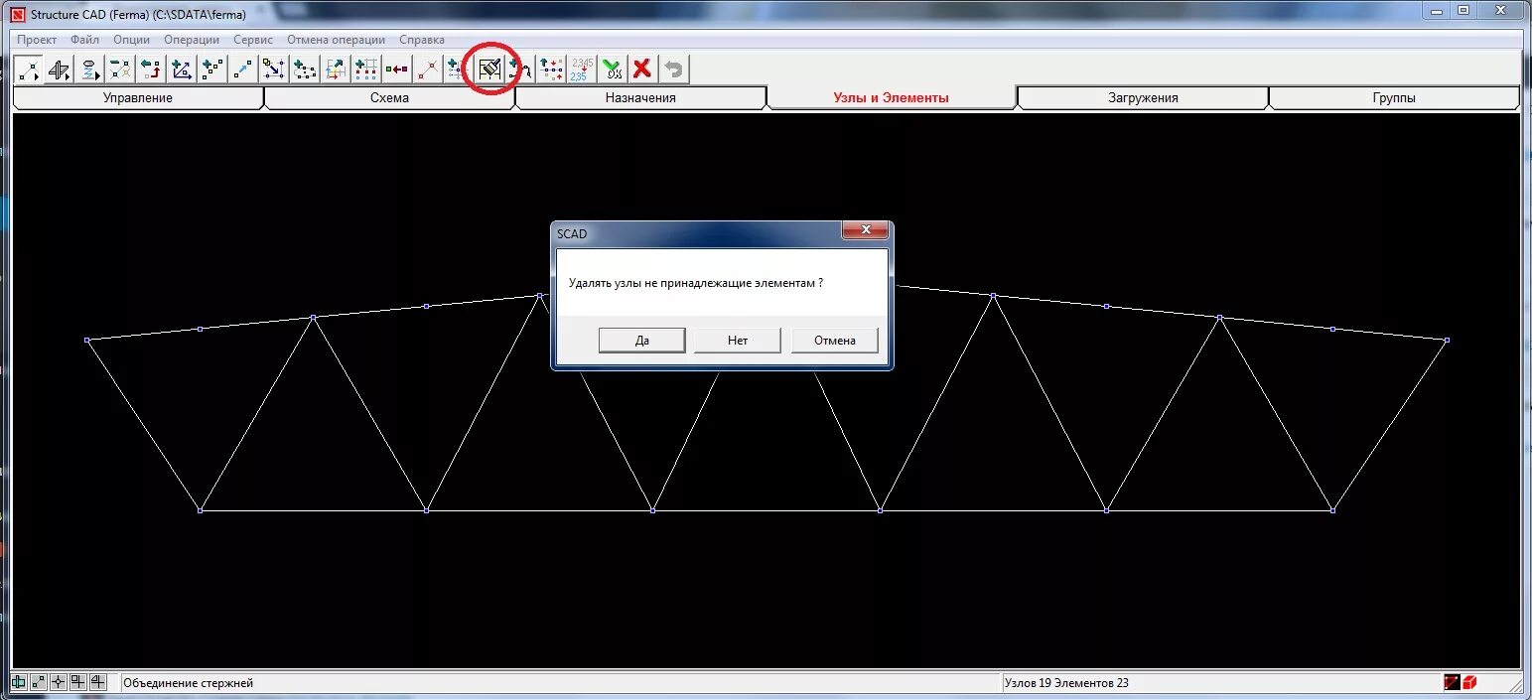Open the Сервис menu
The image size is (1532, 700).
click(253, 40)
